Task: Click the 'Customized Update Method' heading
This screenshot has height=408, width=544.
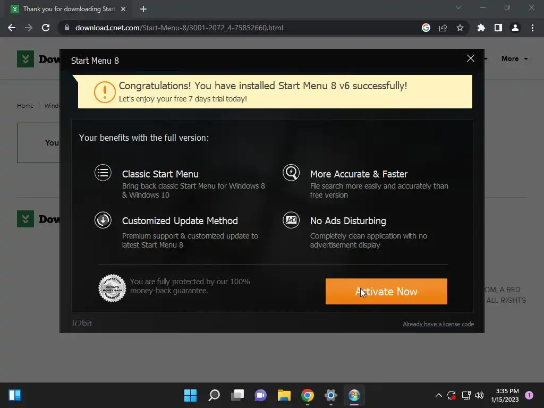Action: (x=180, y=221)
